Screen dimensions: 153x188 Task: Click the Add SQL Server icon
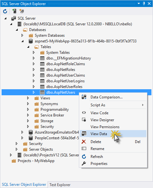coord(14,11)
